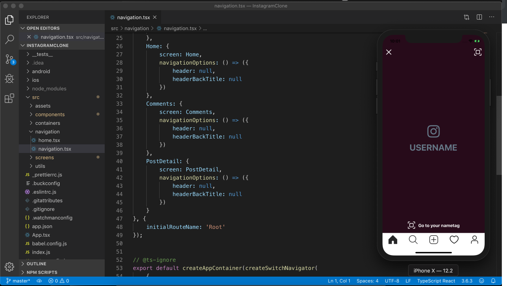
Task: Tap the profile icon in the tab bar
Action: click(474, 239)
